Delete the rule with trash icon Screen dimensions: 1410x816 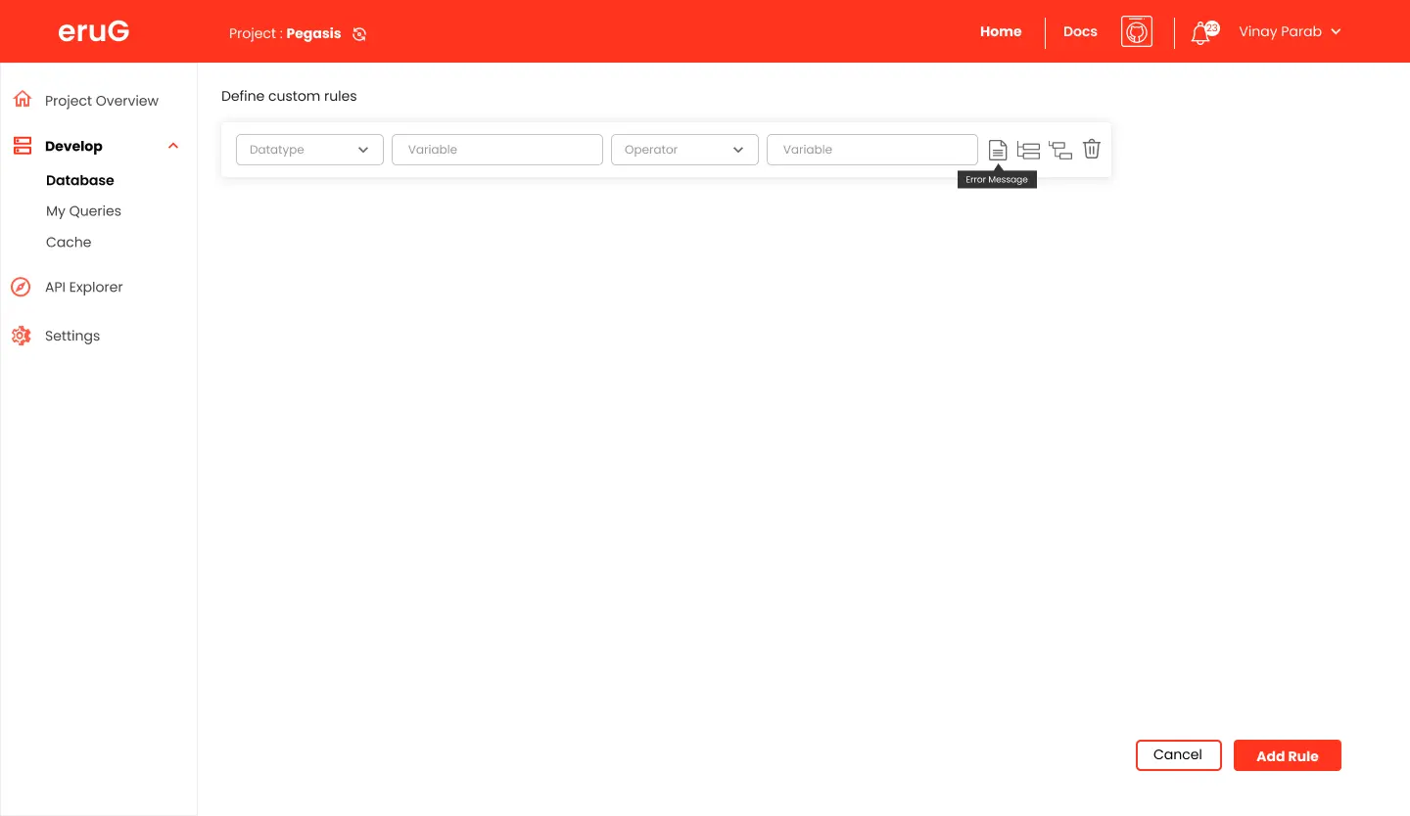point(1092,150)
